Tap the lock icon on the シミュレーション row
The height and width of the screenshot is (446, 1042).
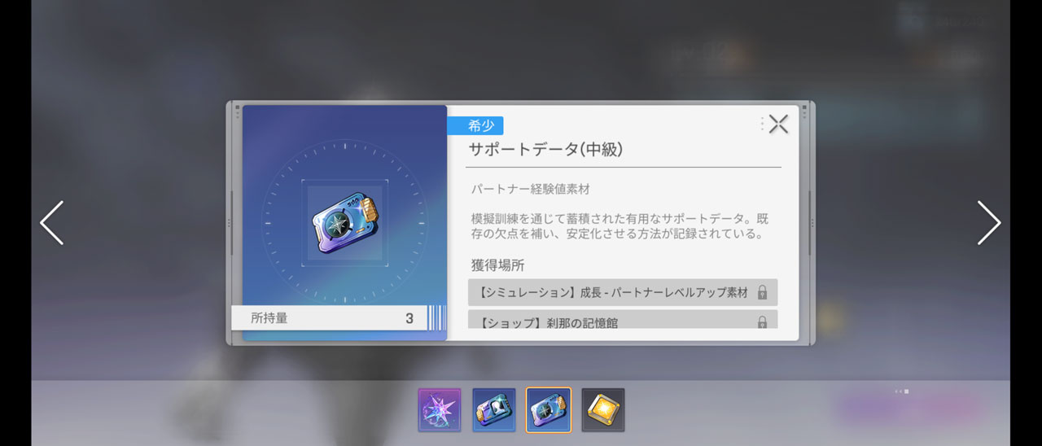(x=762, y=292)
